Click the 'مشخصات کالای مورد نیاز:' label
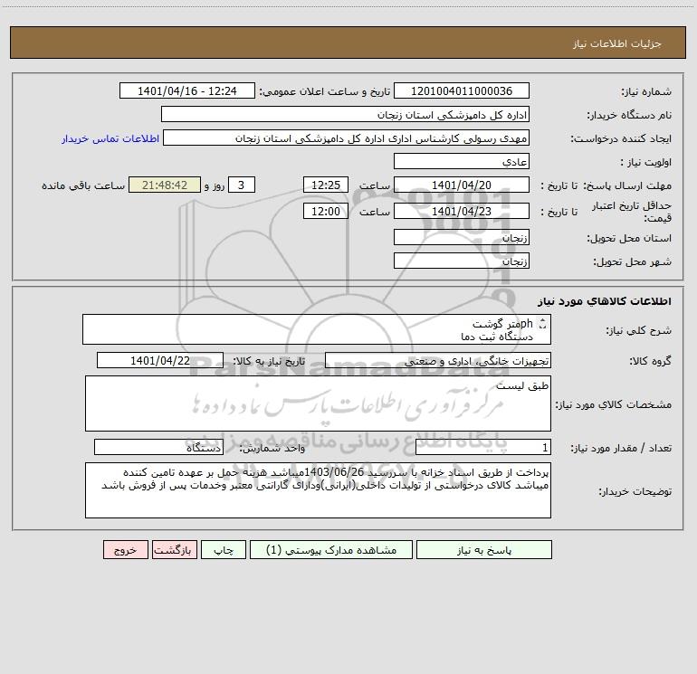Screen dimensions: 697x674 coord(613,404)
